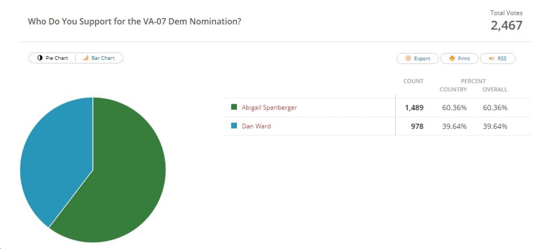Click the orange Bar Chart bars icon
This screenshot has height=249, width=549.
pyautogui.click(x=86, y=58)
